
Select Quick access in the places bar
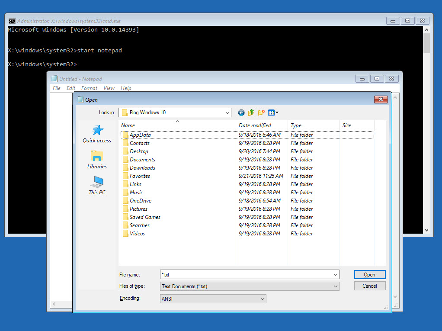(x=97, y=134)
